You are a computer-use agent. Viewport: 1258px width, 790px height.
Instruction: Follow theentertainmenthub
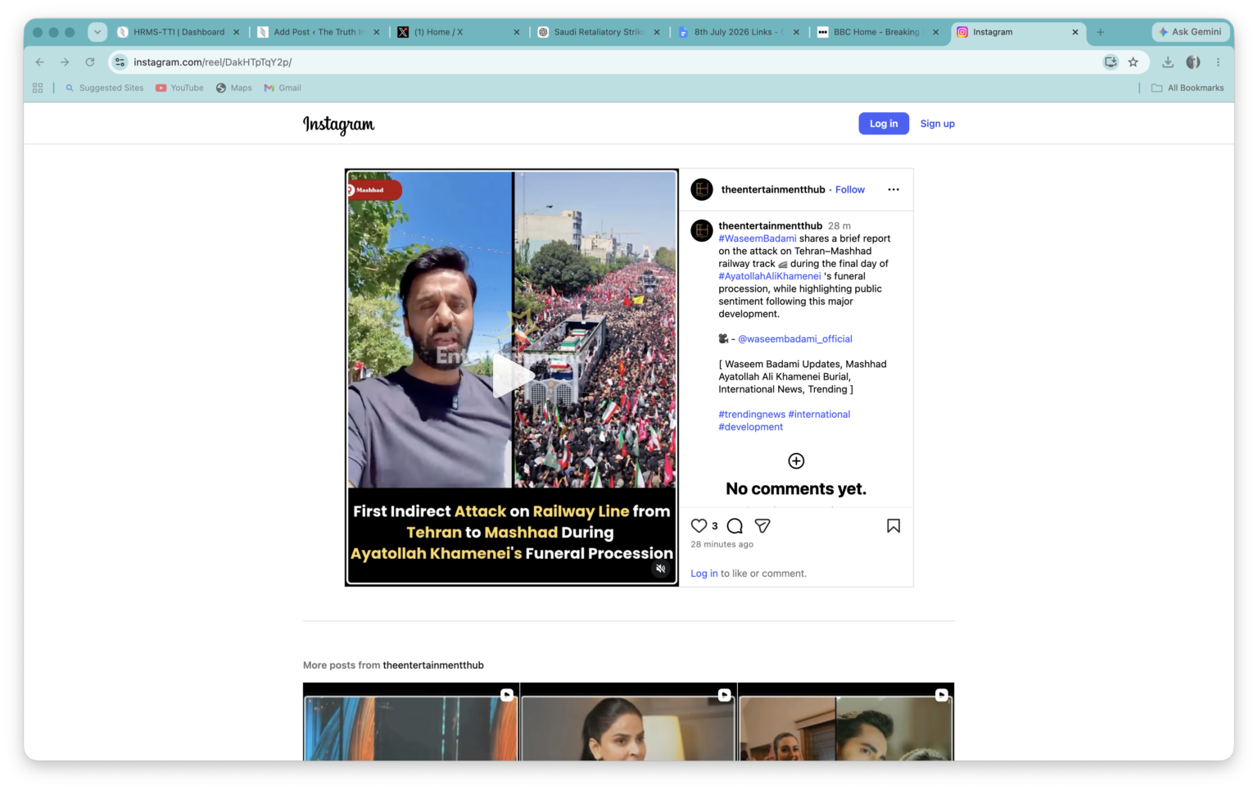click(x=850, y=189)
